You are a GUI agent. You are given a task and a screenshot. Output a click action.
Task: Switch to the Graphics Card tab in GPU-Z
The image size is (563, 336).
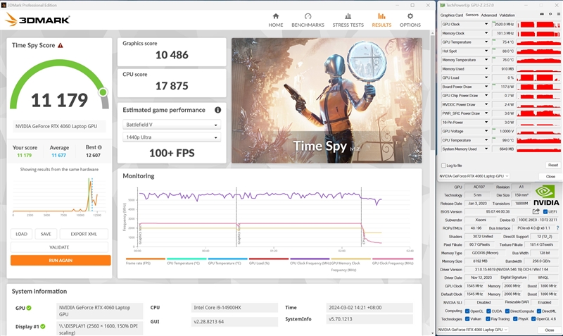[451, 14]
